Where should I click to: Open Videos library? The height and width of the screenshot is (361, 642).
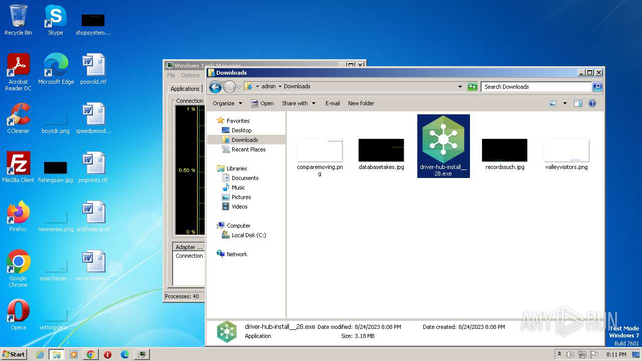pos(239,207)
